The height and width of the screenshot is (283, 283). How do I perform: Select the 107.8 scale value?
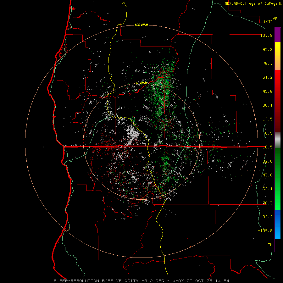coord(266,35)
